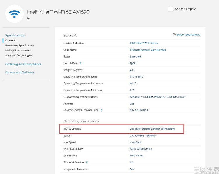Image resolution: width=219 pixels, height=174 pixels.
Task: Go to Networking Specifications in sidebar
Action: click(20, 46)
